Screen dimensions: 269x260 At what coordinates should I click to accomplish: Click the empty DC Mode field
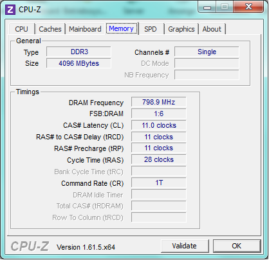(207, 63)
